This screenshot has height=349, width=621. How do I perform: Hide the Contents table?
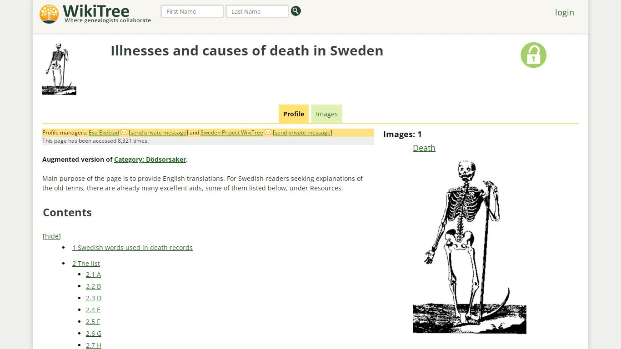[x=52, y=236]
